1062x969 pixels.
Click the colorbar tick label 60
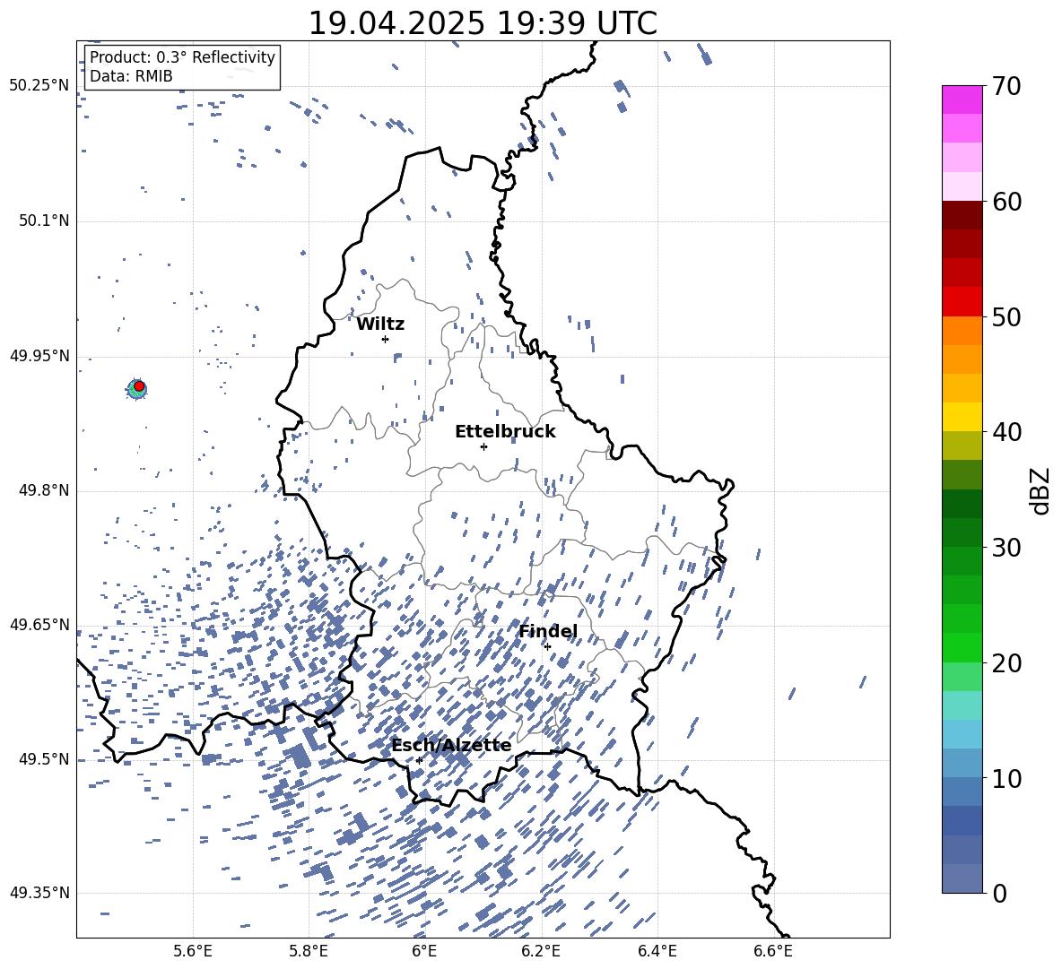(1006, 202)
